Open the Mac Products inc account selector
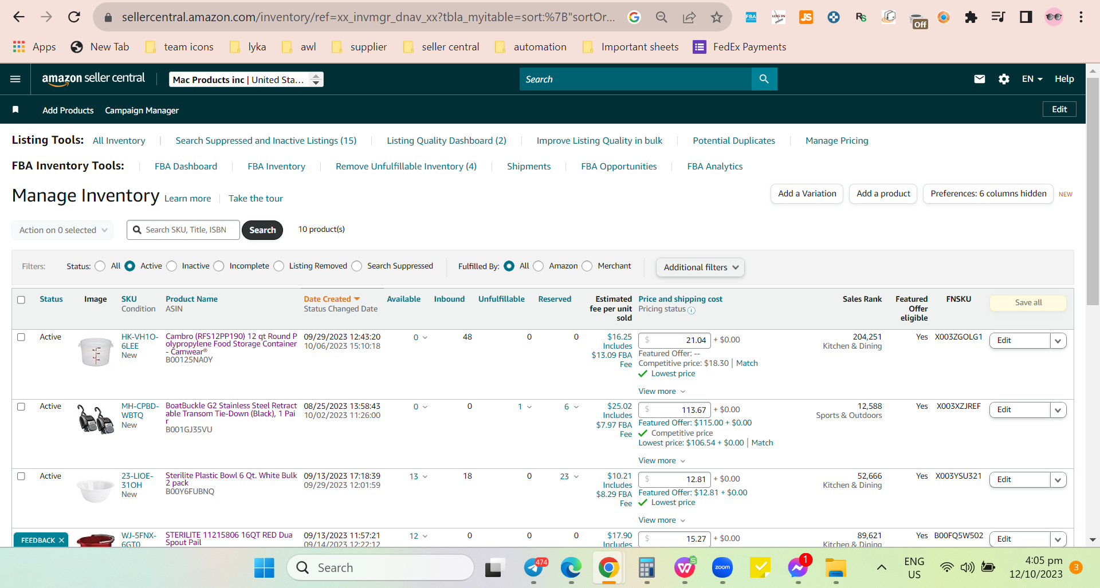The image size is (1100, 588). [x=246, y=80]
